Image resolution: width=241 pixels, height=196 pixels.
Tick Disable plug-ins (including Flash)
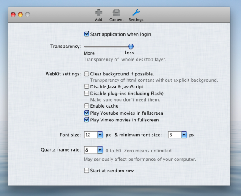coord(87,94)
